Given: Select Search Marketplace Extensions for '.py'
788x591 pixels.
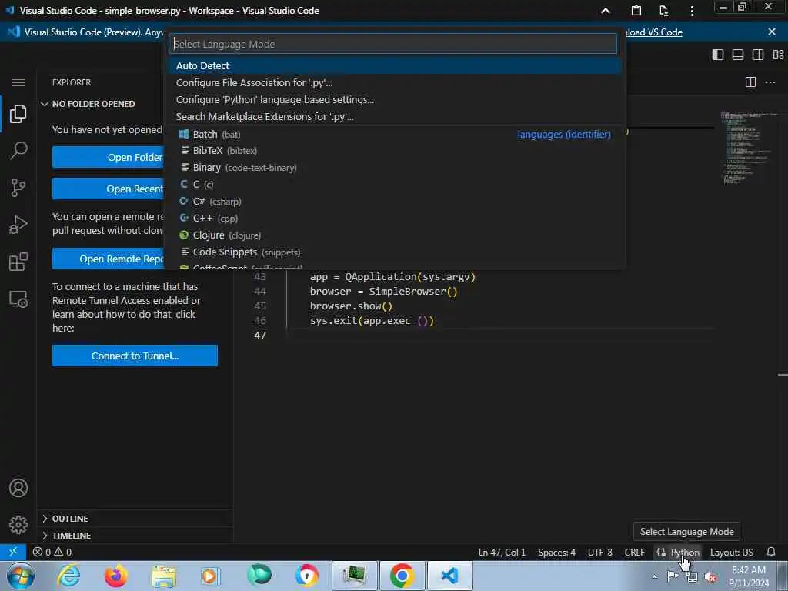Looking at the screenshot, I should pos(395,117).
